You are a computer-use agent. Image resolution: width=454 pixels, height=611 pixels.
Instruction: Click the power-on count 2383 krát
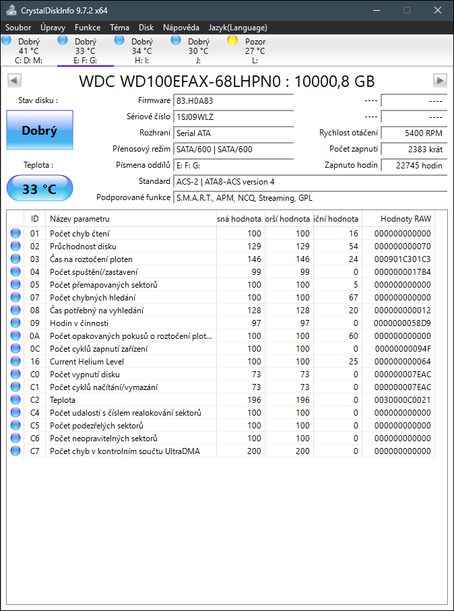(x=414, y=150)
